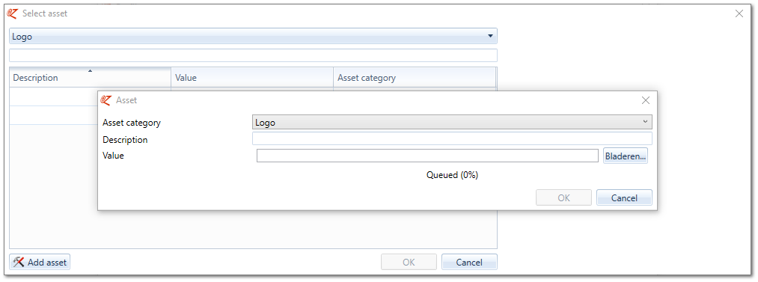Open the Logo dropdown in Select asset
The width and height of the screenshot is (758, 282).
coord(254,36)
